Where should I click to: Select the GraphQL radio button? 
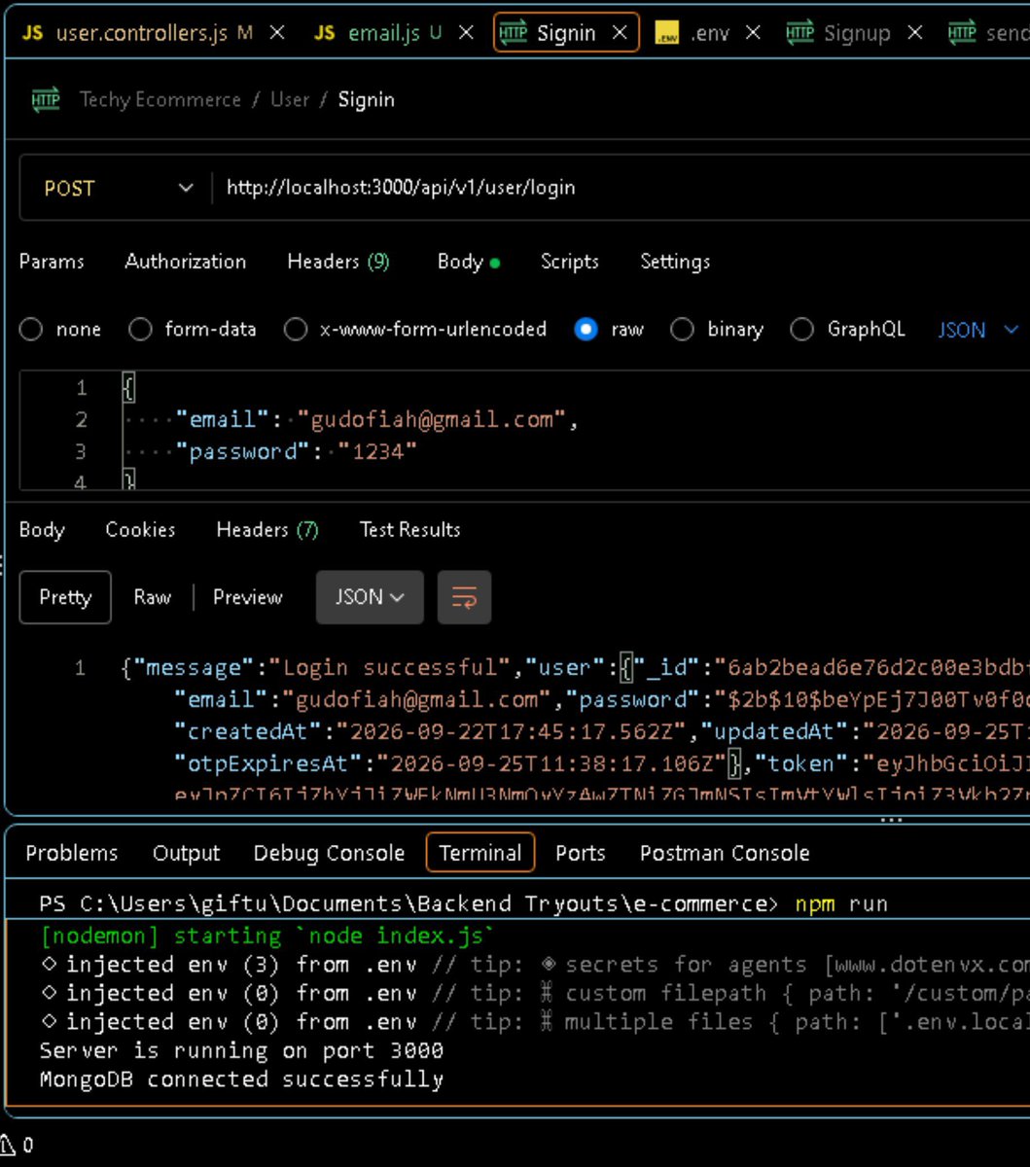point(801,330)
